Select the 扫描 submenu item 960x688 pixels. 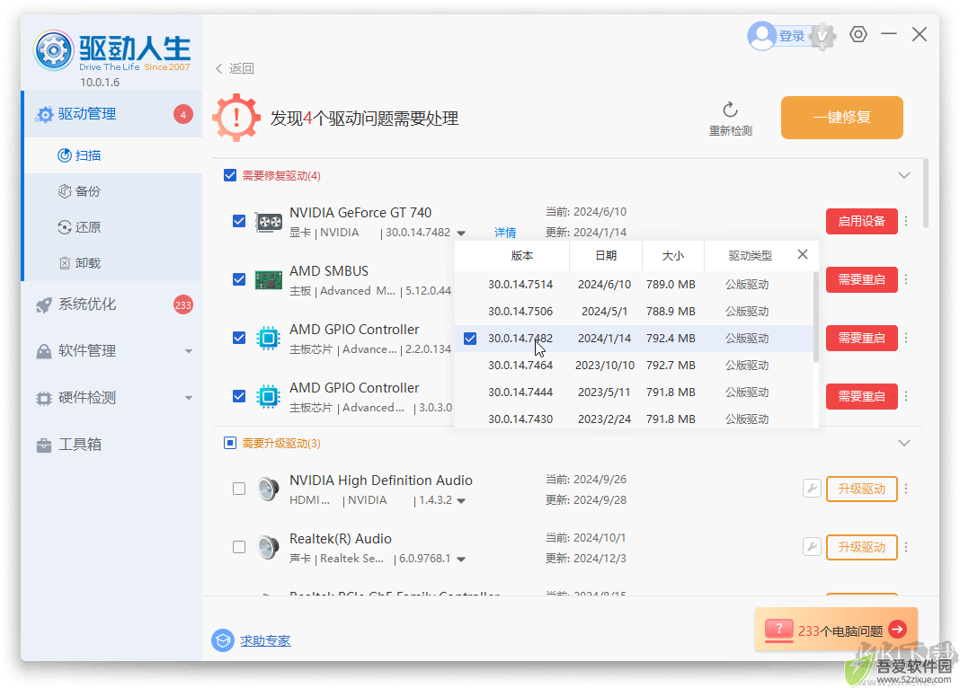113,155
